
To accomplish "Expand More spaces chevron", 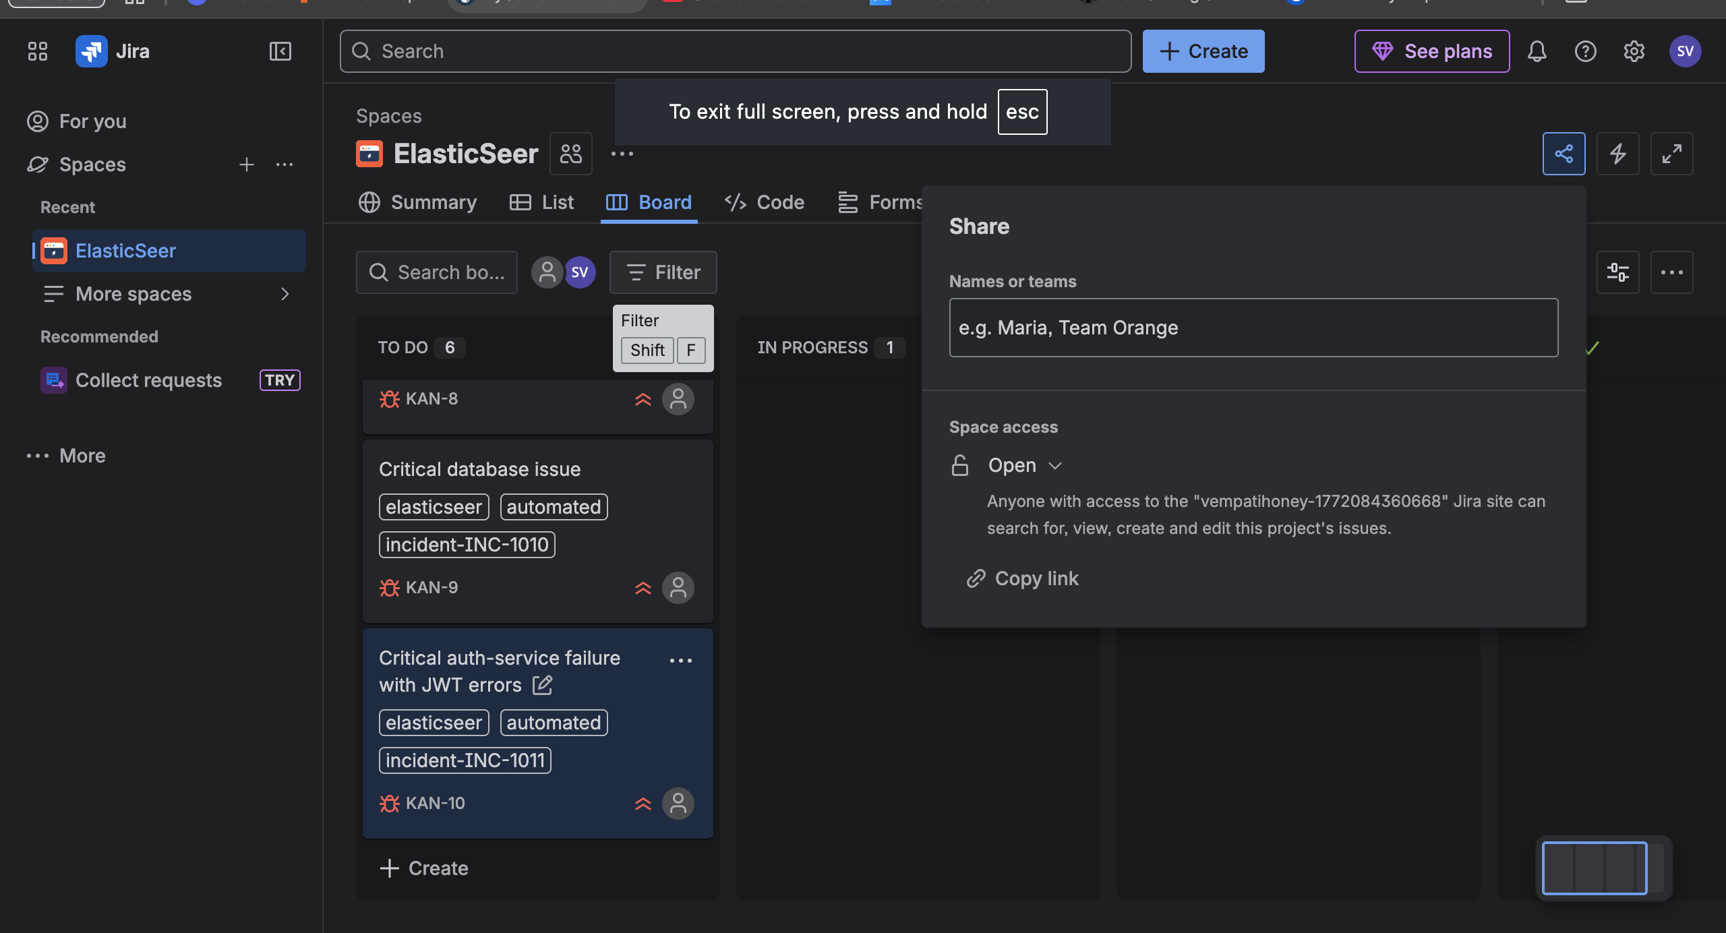I will [285, 294].
